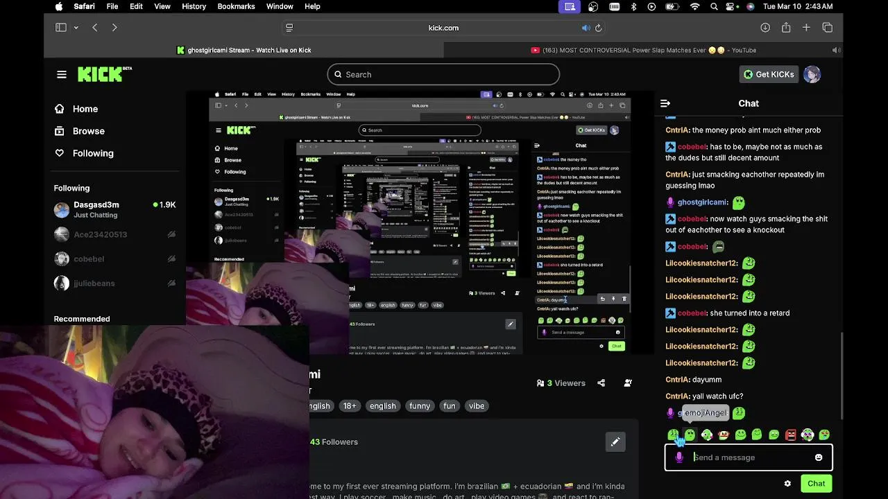Viewport: 888px width, 499px height.
Task: Switch to ghostgirlcami Kick tab
Action: pyautogui.click(x=244, y=50)
